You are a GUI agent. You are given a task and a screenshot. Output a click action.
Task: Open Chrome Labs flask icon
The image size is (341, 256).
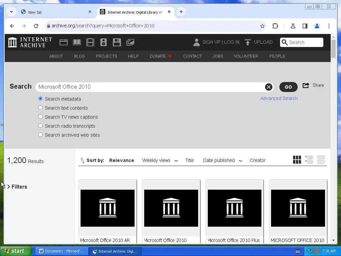click(293, 26)
